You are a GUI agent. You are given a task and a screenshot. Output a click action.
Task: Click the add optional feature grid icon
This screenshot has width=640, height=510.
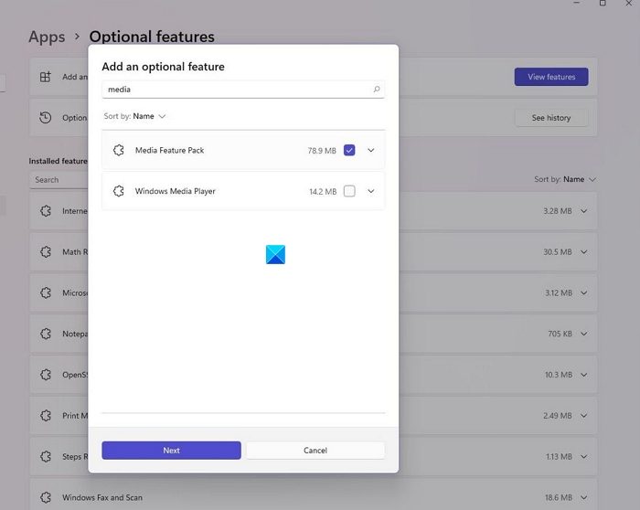point(45,77)
